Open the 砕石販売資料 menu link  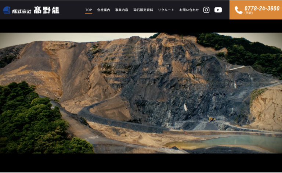pyautogui.click(x=143, y=10)
